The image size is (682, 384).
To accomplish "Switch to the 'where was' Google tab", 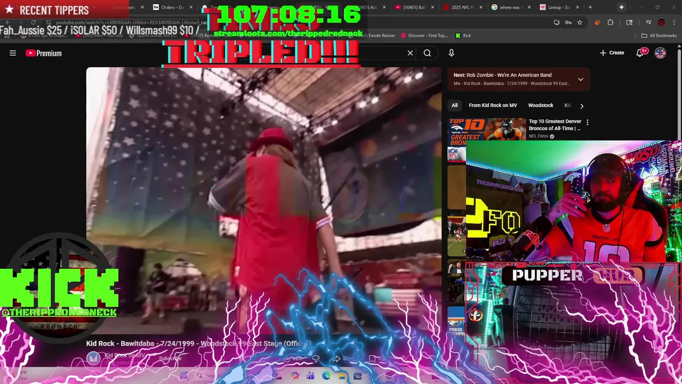I will [509, 7].
